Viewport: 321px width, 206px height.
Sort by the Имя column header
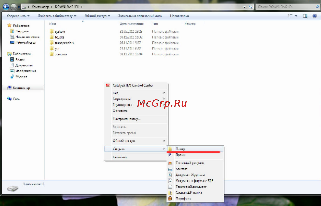click(x=53, y=24)
